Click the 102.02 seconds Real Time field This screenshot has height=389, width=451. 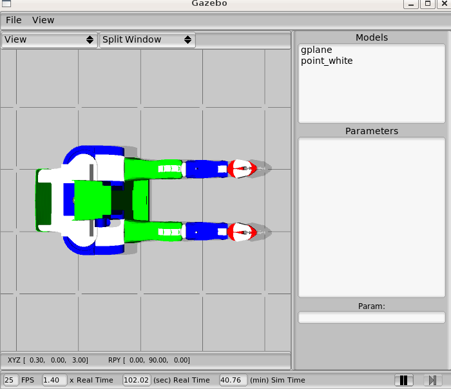137,380
